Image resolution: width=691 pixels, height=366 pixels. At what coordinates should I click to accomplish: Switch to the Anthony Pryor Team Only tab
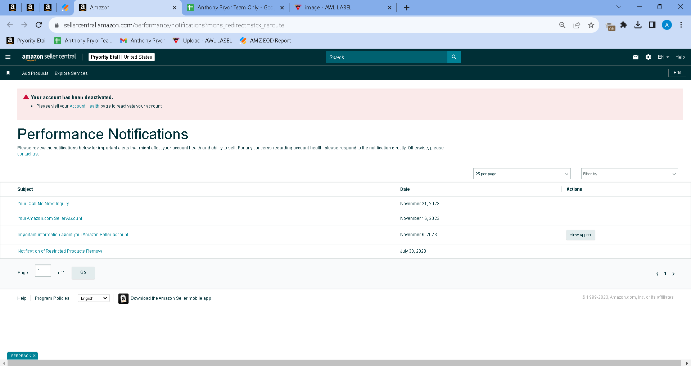click(235, 8)
